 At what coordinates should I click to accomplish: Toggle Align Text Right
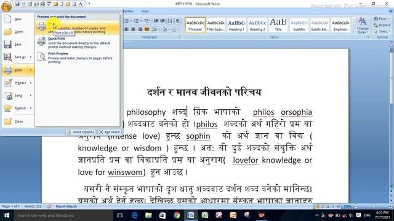140,29
